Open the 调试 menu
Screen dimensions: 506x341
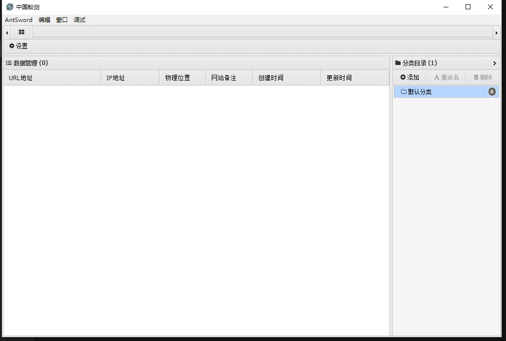(80, 20)
